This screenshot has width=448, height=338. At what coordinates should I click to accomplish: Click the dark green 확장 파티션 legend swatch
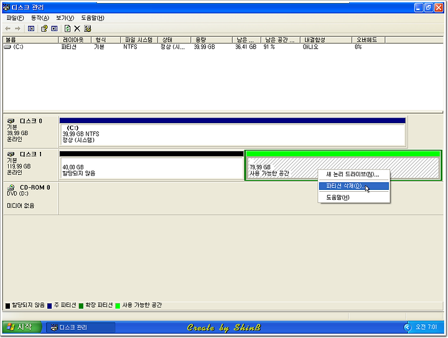click(81, 306)
